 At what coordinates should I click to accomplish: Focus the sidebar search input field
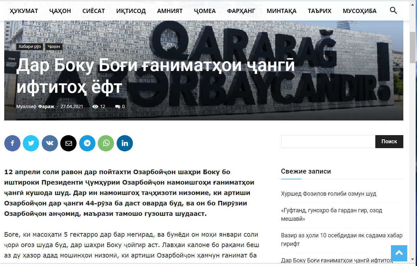click(328, 142)
